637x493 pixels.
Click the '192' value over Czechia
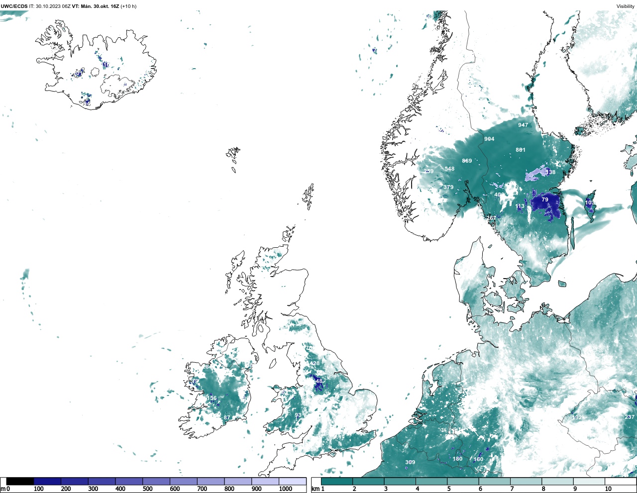pyautogui.click(x=577, y=417)
